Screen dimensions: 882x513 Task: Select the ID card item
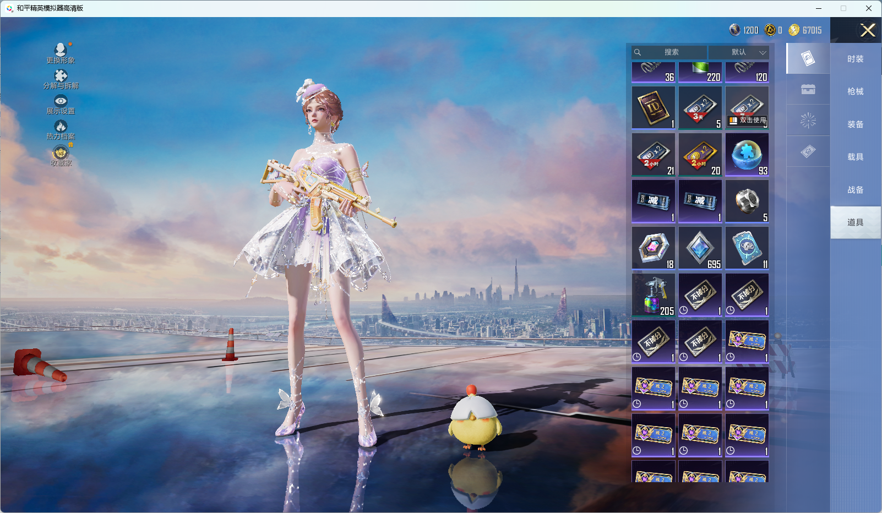pos(654,108)
